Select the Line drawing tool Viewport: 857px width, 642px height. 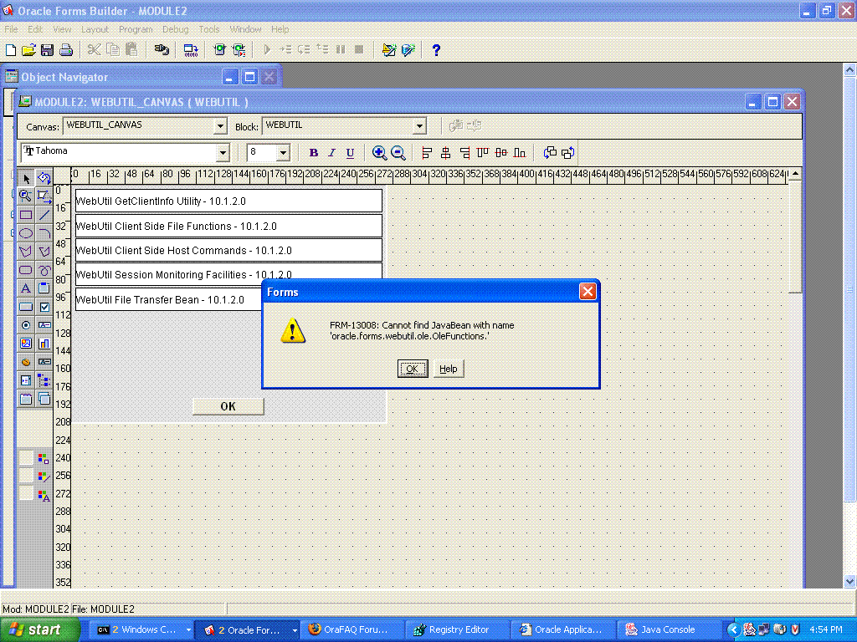[x=44, y=215]
